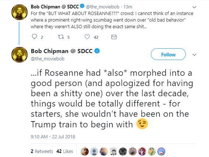The height and width of the screenshot is (157, 209).
Task: Click the 13m timestamp on the first tweet
Action: [x=128, y=7]
